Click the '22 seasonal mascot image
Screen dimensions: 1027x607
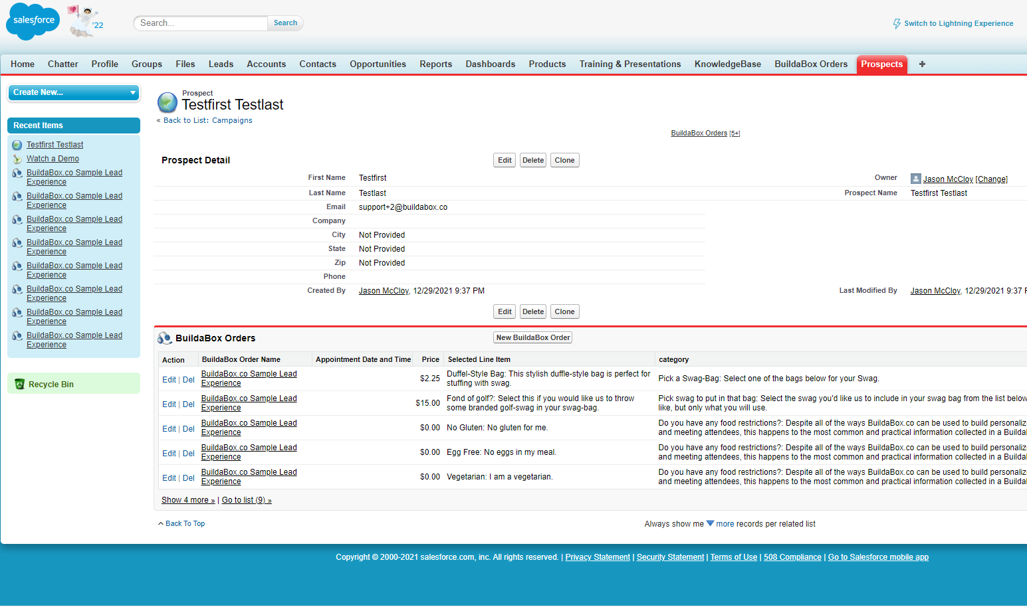tap(85, 21)
